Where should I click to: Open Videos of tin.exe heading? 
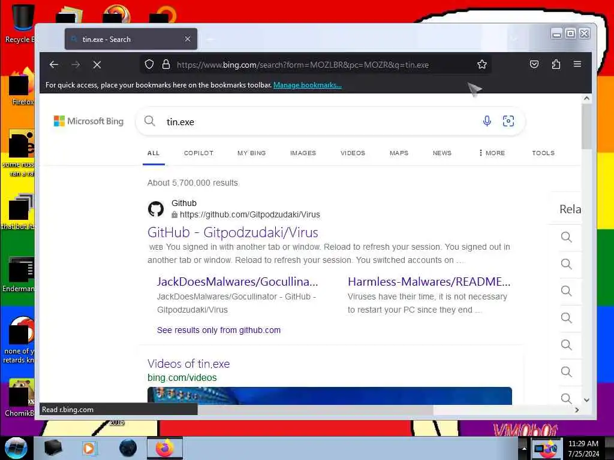pyautogui.click(x=188, y=364)
